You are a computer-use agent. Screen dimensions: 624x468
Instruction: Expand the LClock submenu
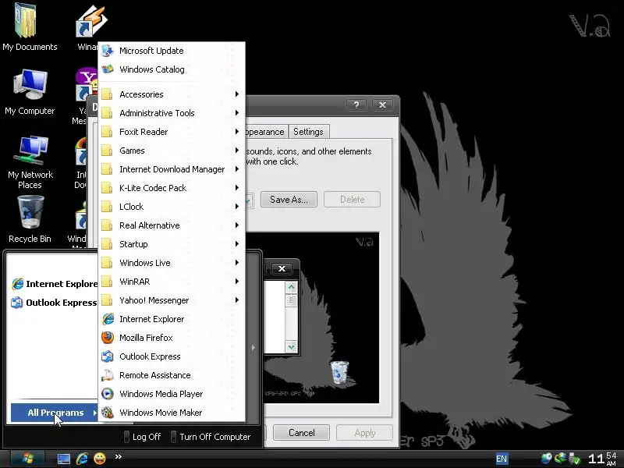click(172, 207)
